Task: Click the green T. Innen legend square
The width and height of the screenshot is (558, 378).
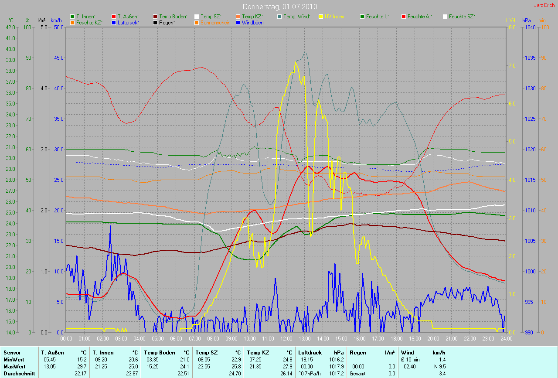Action: tap(72, 17)
